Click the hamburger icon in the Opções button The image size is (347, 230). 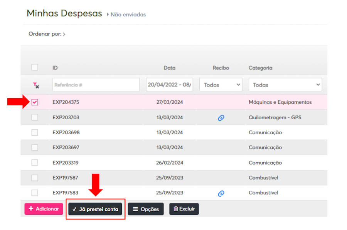coord(135,209)
